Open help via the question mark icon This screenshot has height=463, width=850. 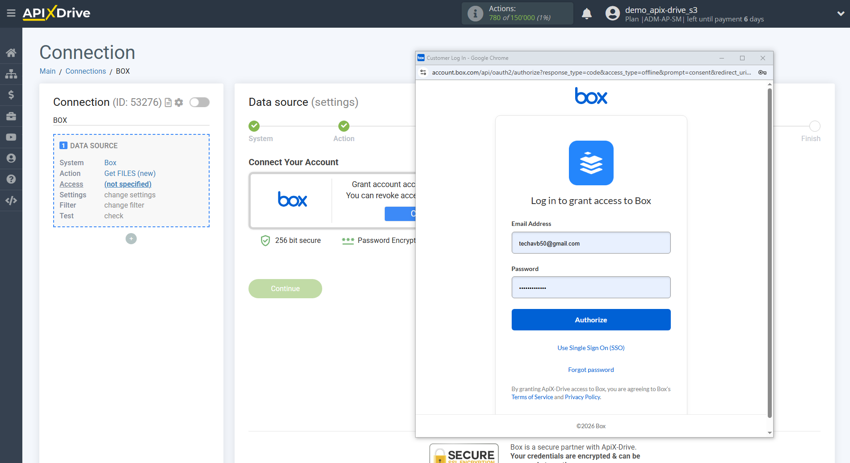[x=11, y=179]
